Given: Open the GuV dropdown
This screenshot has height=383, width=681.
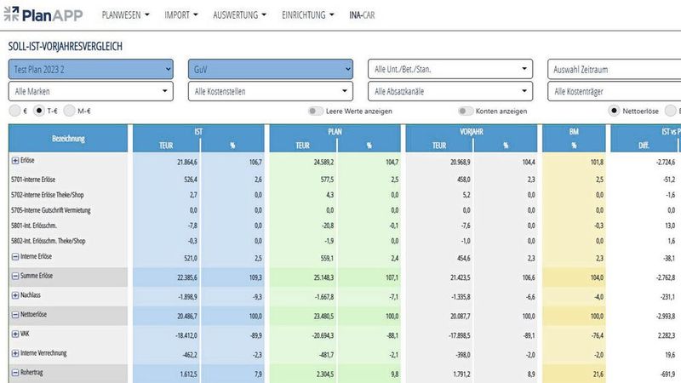Looking at the screenshot, I should tap(271, 69).
